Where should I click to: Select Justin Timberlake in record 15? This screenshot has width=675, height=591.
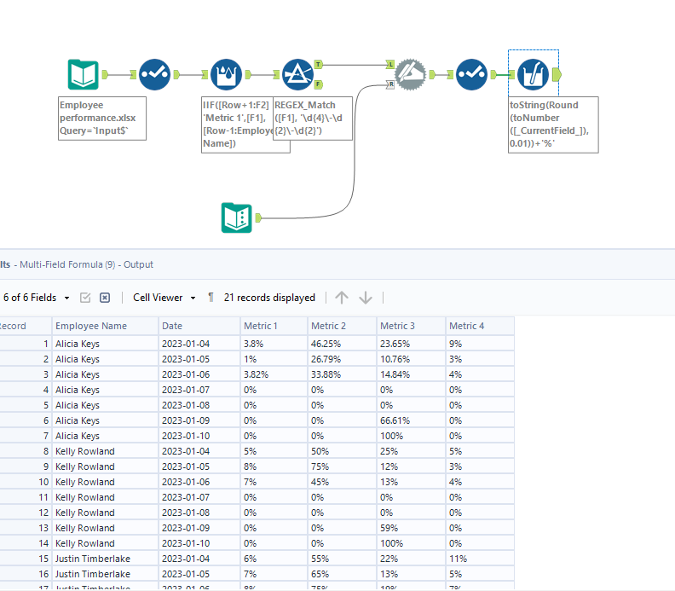[105, 559]
